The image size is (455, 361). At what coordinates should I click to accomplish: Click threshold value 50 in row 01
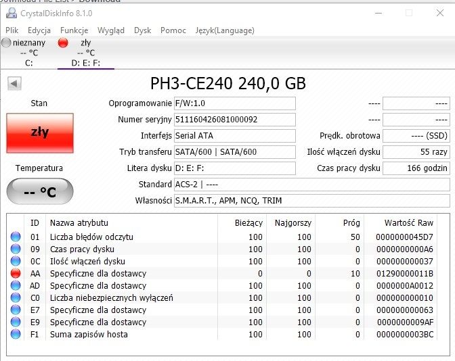point(355,237)
